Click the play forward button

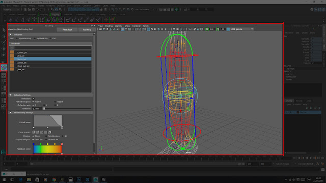click(x=311, y=158)
